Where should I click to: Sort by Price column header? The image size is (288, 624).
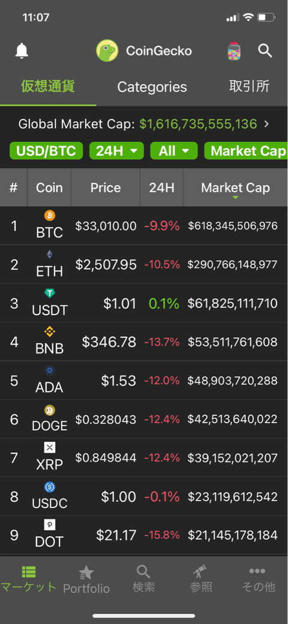click(x=106, y=188)
